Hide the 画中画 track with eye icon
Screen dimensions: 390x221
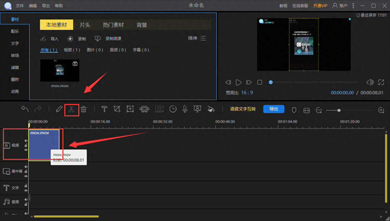(26, 176)
